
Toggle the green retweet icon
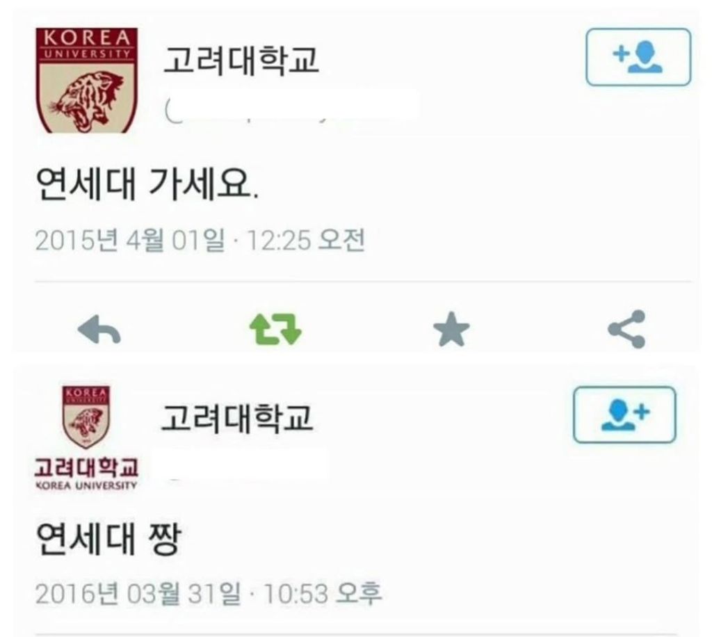pyautogui.click(x=275, y=329)
